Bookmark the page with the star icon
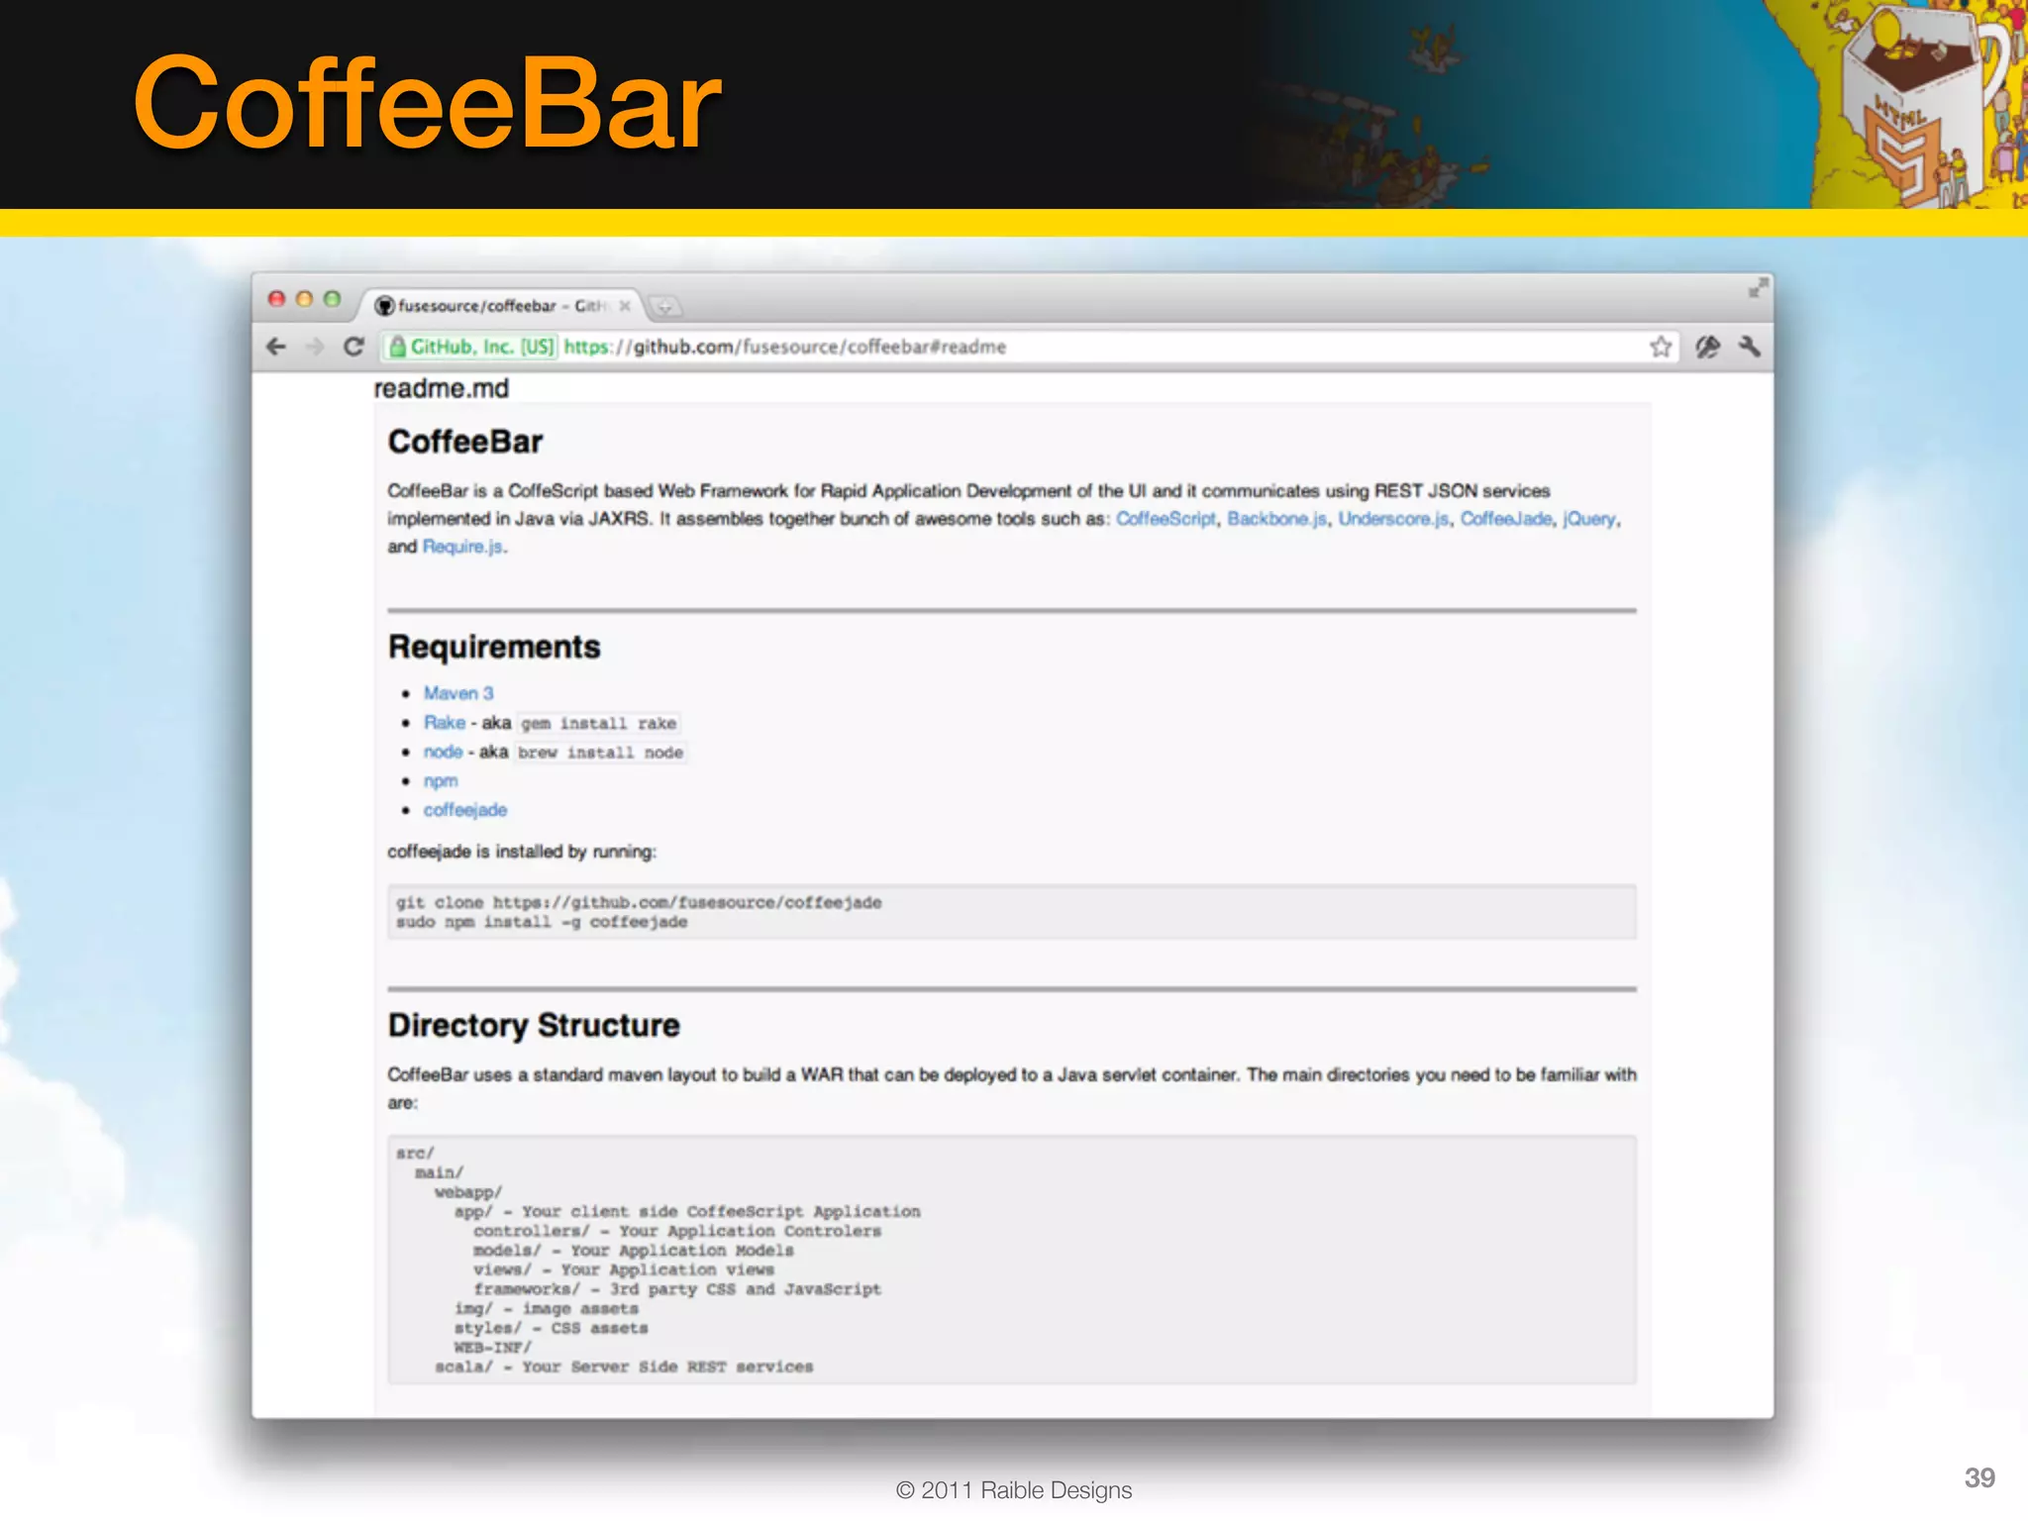 pos(1661,347)
